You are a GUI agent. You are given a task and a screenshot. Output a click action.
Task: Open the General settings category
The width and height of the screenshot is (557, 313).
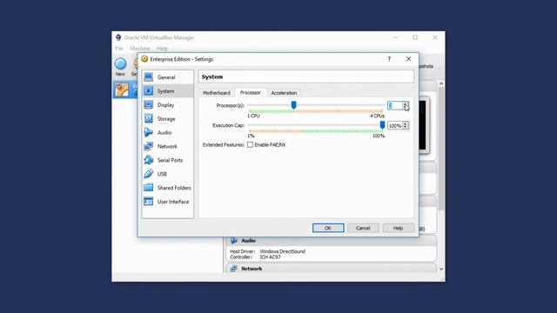click(168, 77)
